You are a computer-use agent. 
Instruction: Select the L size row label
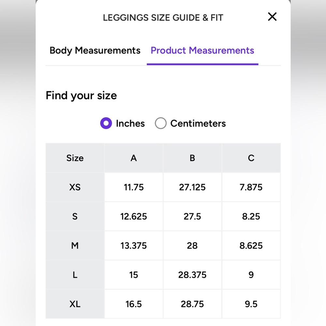[x=75, y=275]
